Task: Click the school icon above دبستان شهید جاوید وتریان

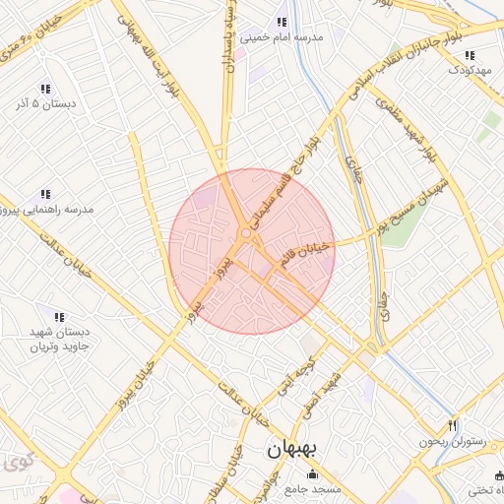Action: coord(59,317)
